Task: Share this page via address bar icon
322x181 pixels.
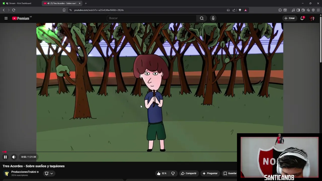Action: 234,10
